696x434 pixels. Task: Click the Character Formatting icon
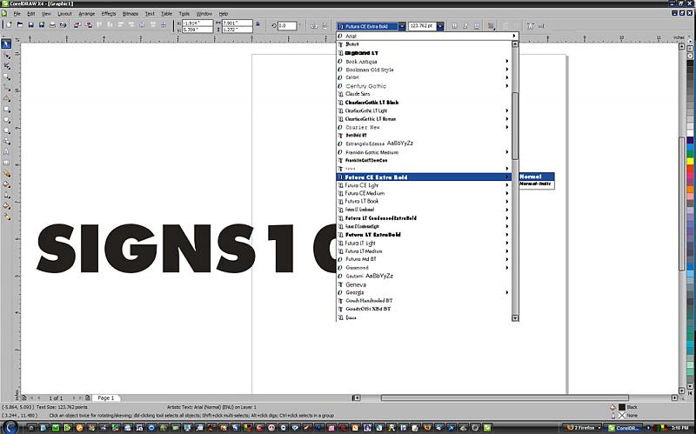pos(530,26)
